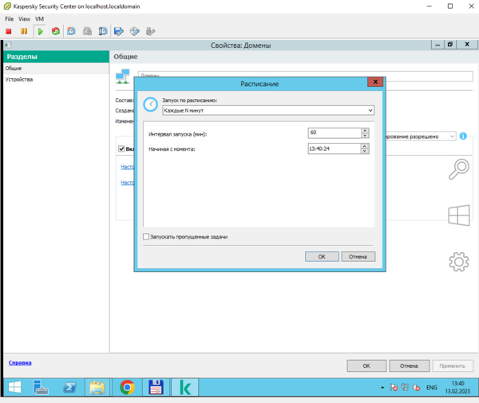Open the Справка help link

[x=20, y=362]
